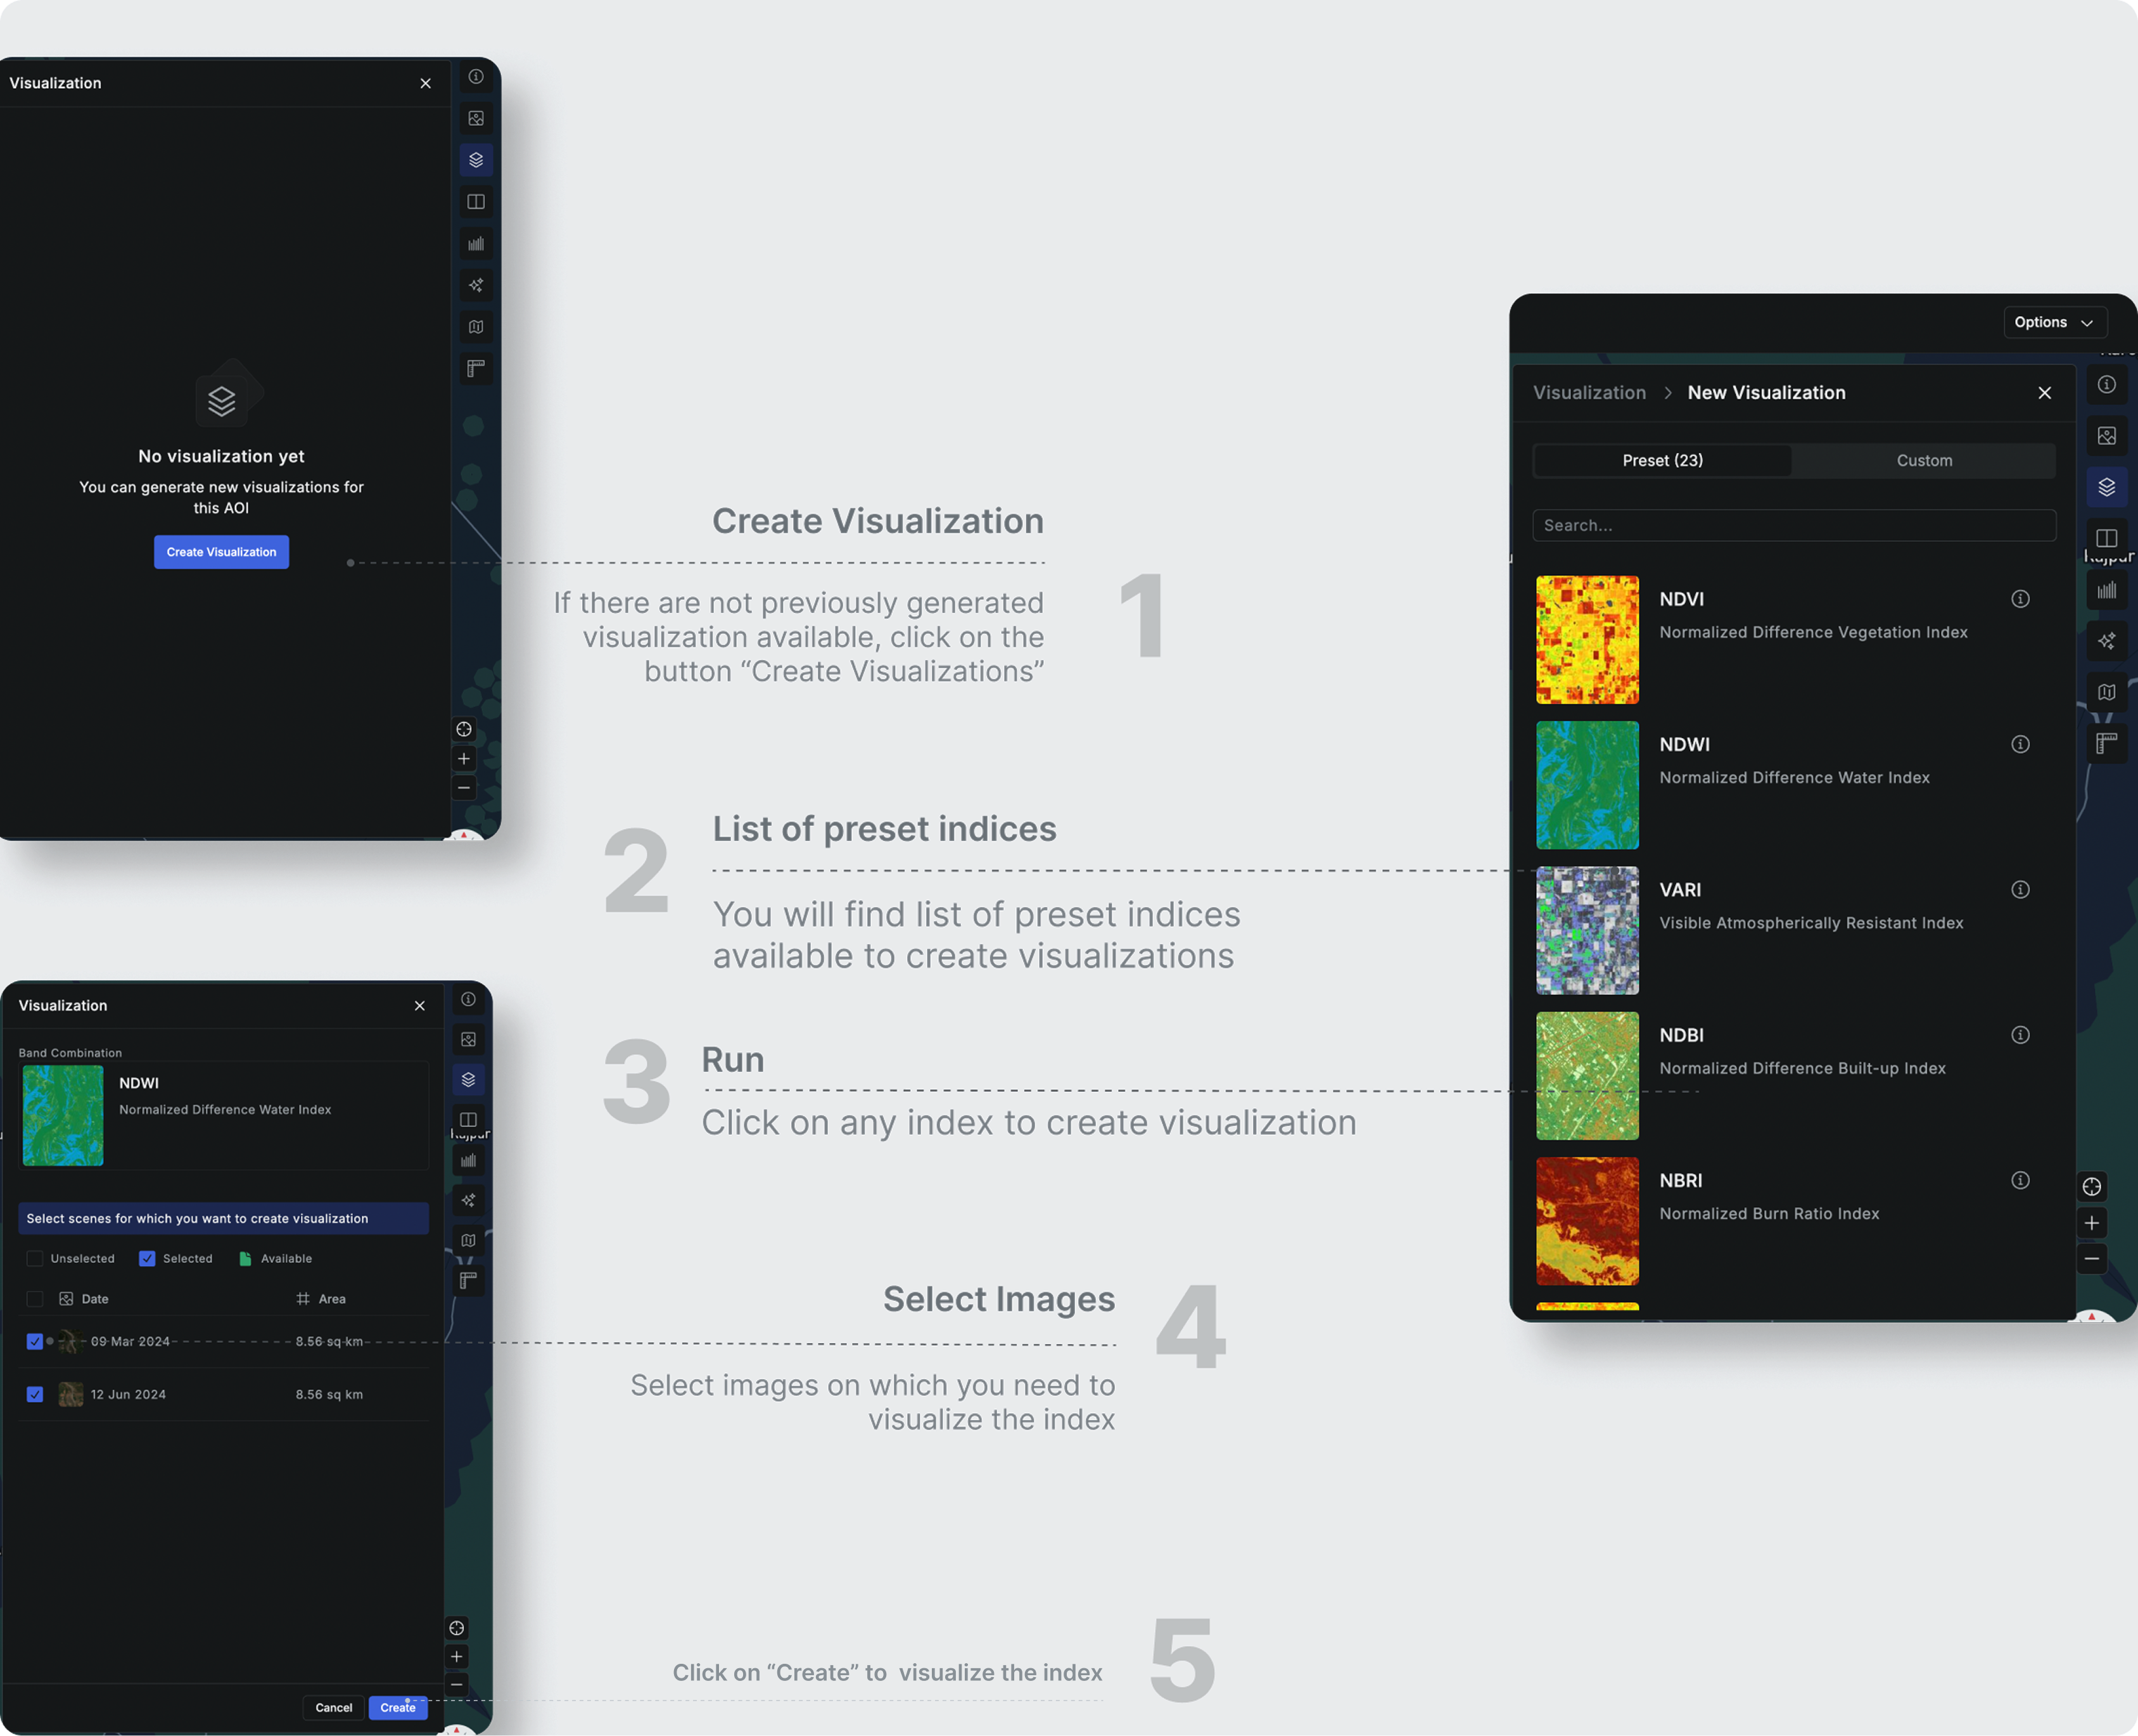Screen dimensions: 2138x1736
Task: Click zoom in plus button on right map
Action: 2091,1223
